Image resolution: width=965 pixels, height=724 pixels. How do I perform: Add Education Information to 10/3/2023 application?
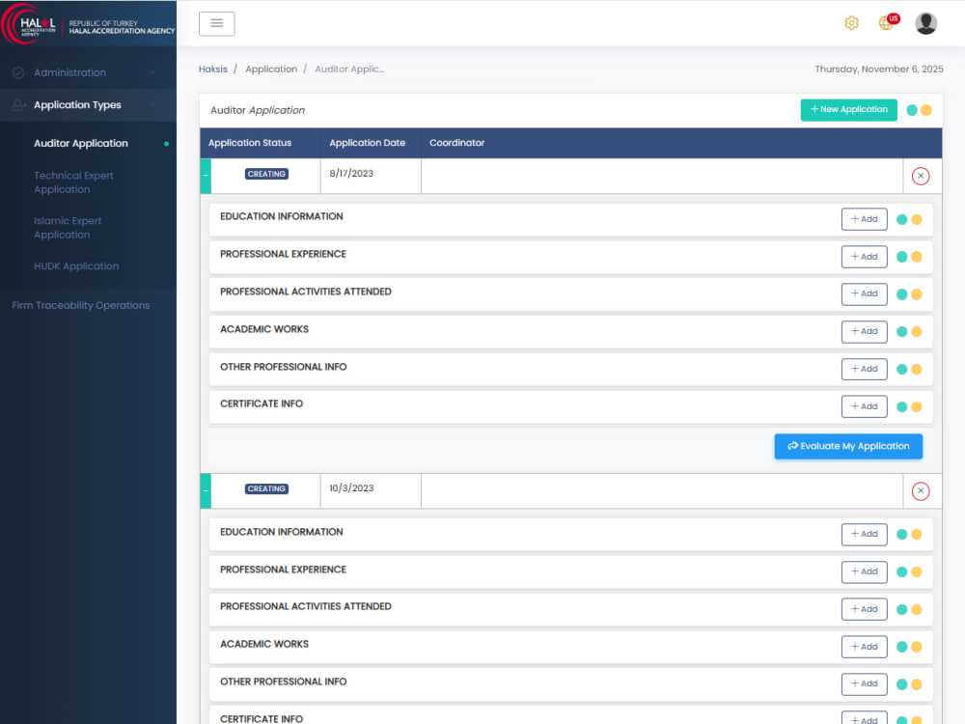[864, 535]
